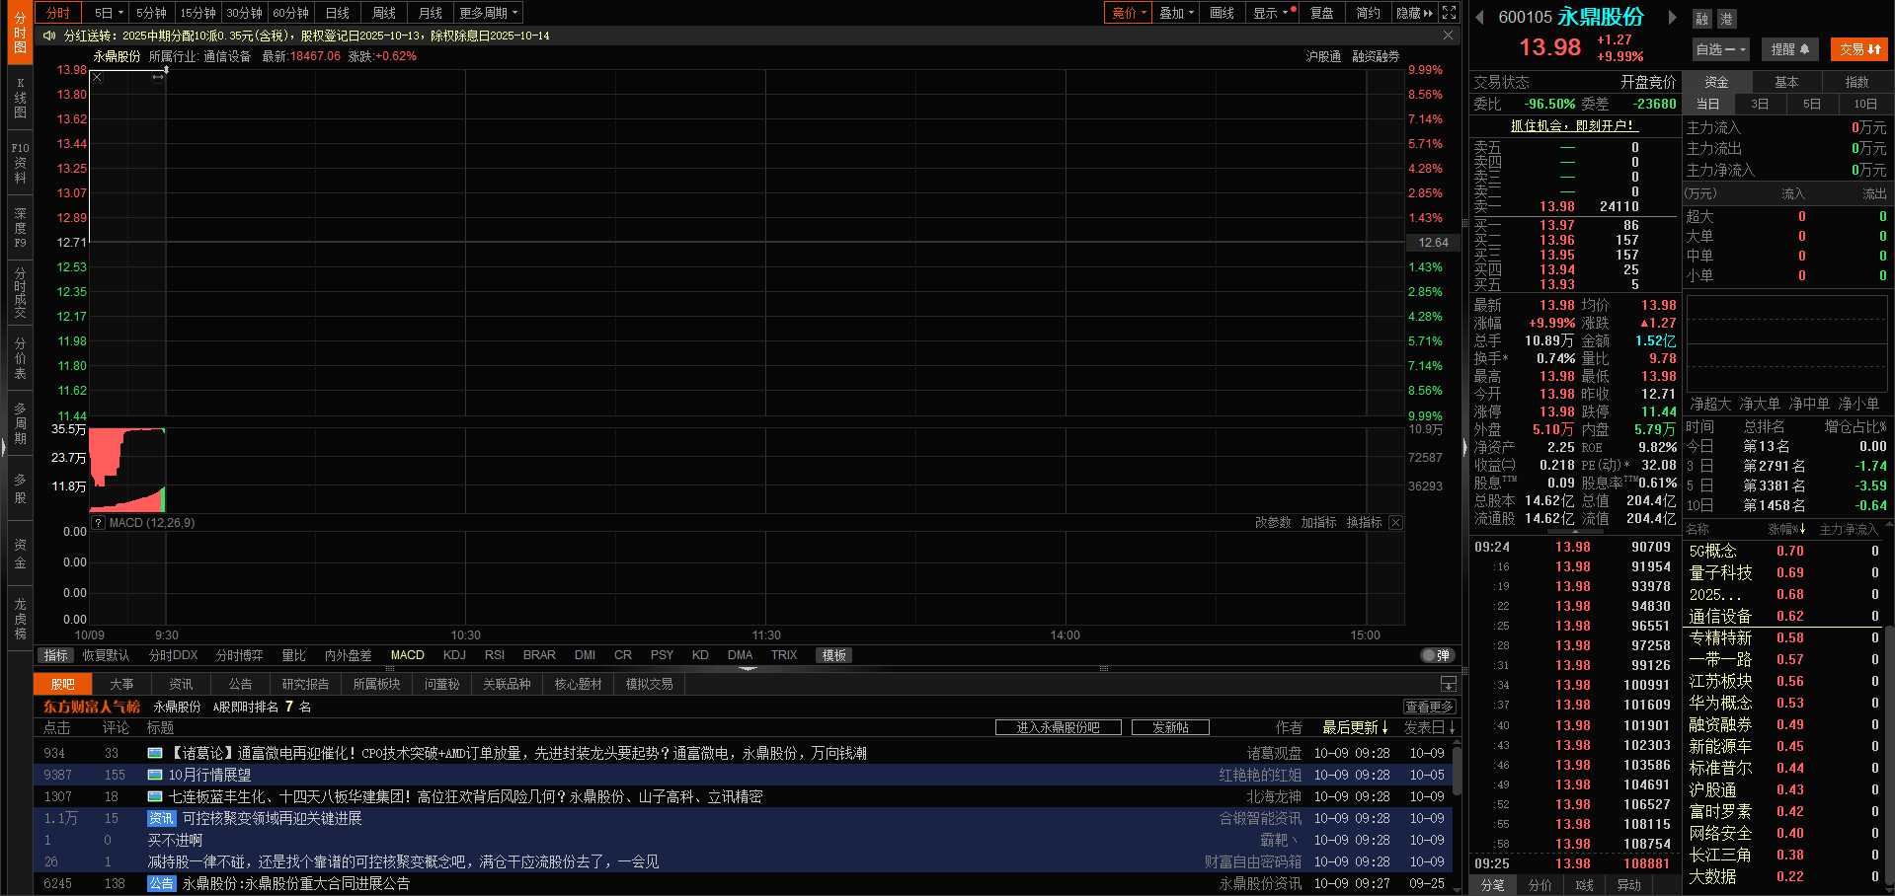Open post icon for 10月行情展望
The height and width of the screenshot is (896, 1895).
155,775
